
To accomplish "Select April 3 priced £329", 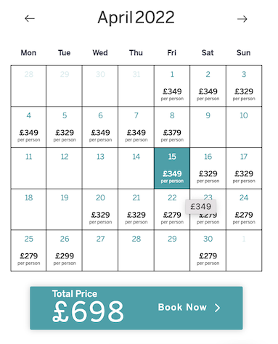I will click(244, 86).
